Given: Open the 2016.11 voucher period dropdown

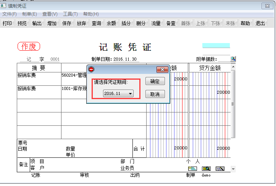Looking at the screenshot, I should [x=118, y=93].
